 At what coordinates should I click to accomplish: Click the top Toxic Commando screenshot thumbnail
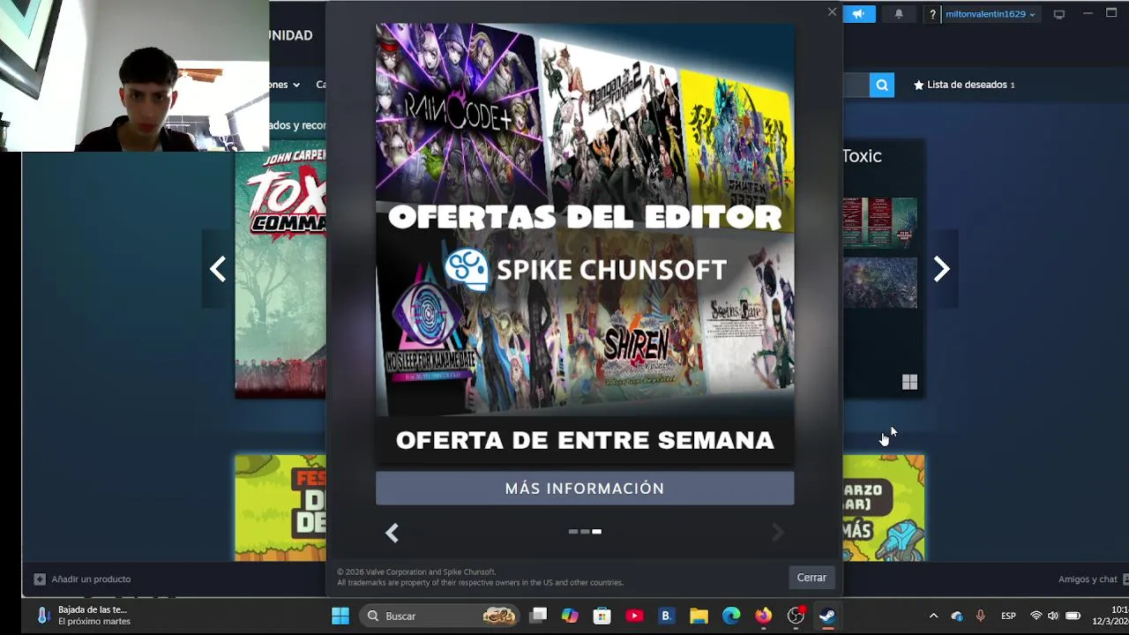(x=879, y=223)
